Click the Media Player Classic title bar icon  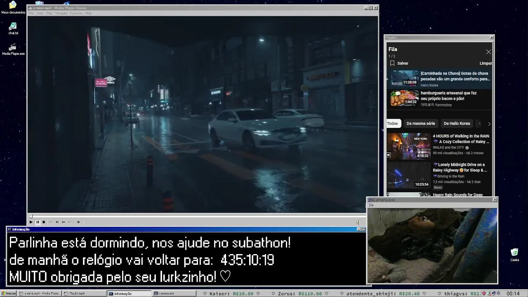(x=30, y=8)
